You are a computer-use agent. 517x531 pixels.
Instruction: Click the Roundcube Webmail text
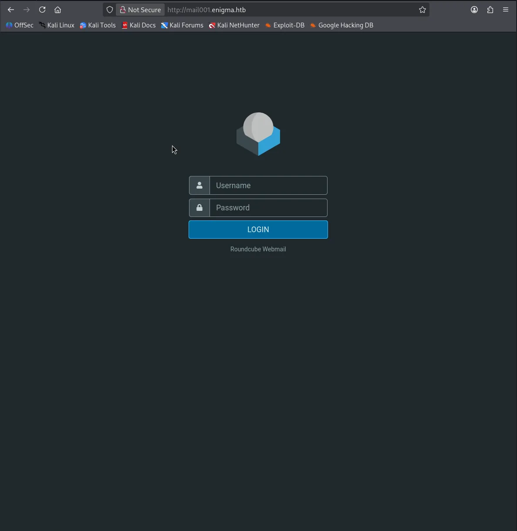tap(258, 249)
